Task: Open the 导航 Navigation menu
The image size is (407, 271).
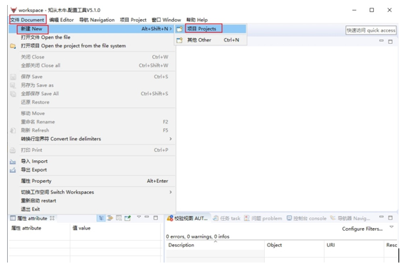Action: pos(97,20)
